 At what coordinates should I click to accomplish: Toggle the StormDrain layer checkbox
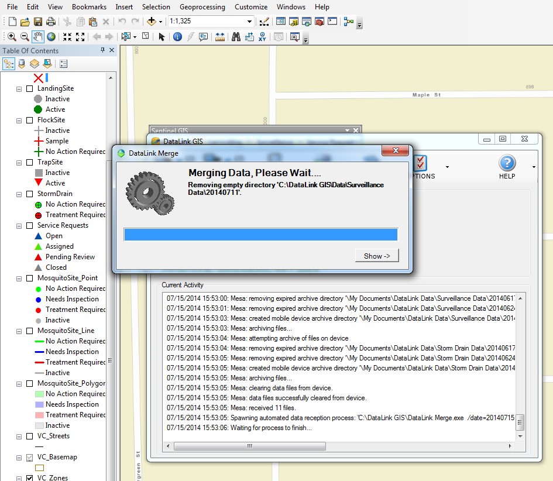coord(30,194)
